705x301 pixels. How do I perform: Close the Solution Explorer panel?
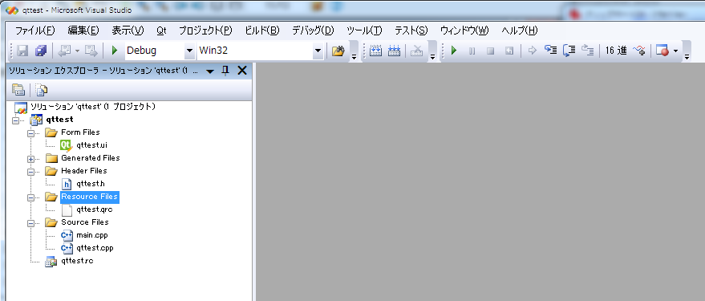tap(242, 70)
